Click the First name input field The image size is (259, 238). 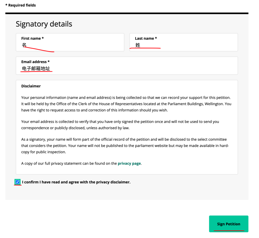(70, 42)
